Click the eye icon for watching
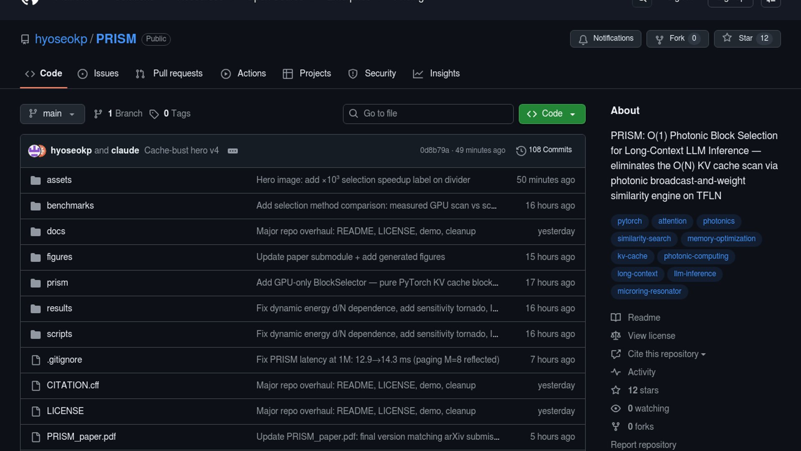The image size is (801, 451). [615, 409]
